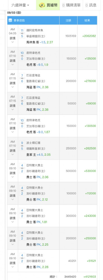Screen dimensions: 103x280
Task: Click the 9 vs 5 score box
Action: [x=22, y=146]
